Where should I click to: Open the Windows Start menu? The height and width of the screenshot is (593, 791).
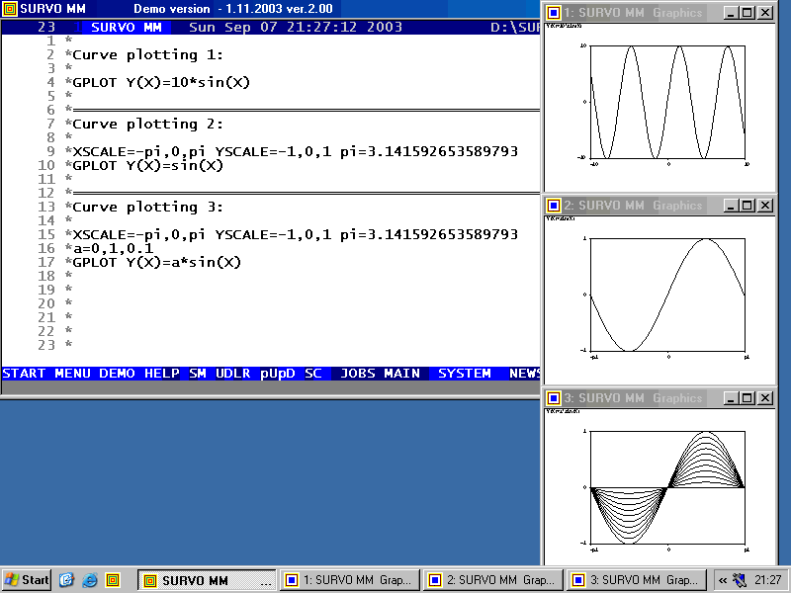point(27,580)
